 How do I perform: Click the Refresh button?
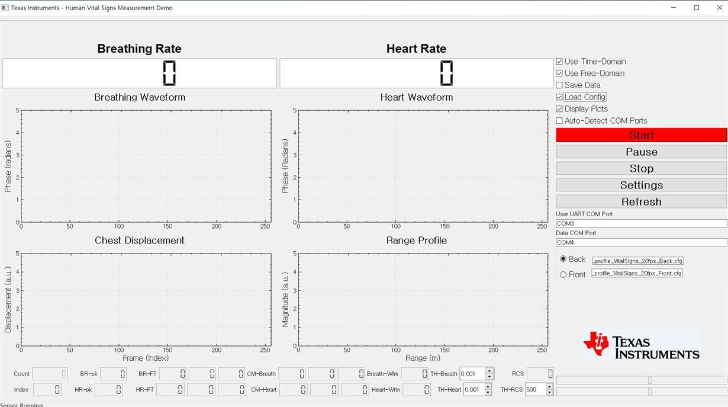click(642, 201)
